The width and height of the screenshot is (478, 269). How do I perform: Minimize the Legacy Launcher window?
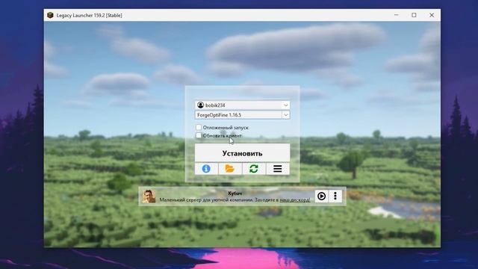[x=397, y=15]
